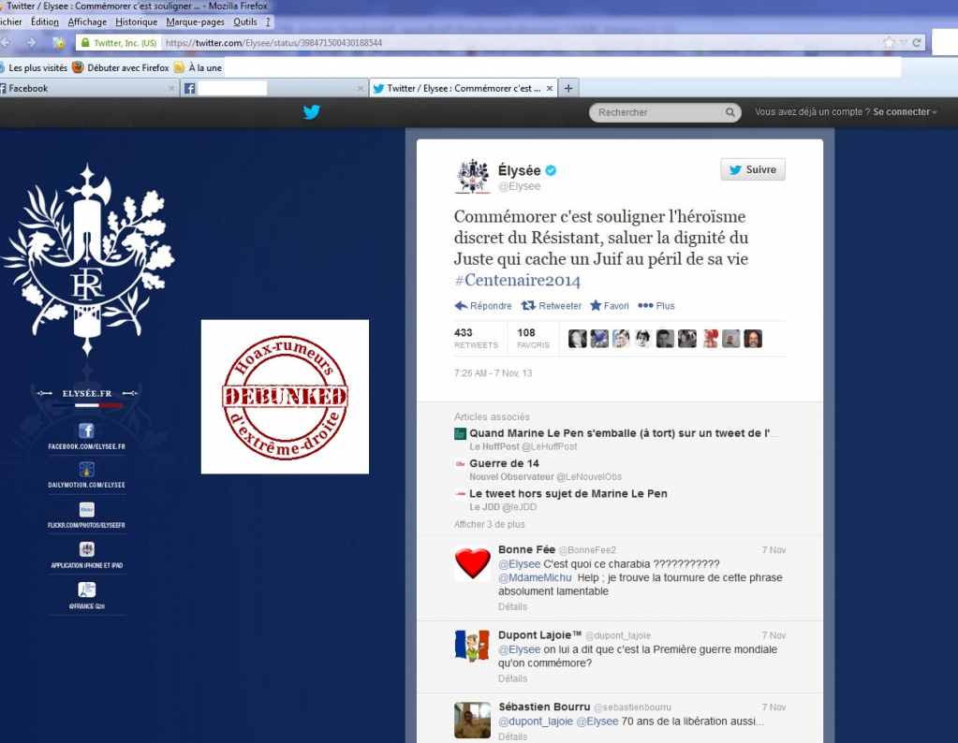This screenshot has width=958, height=743.
Task: Click the 108 Favoris count
Action: click(x=534, y=338)
